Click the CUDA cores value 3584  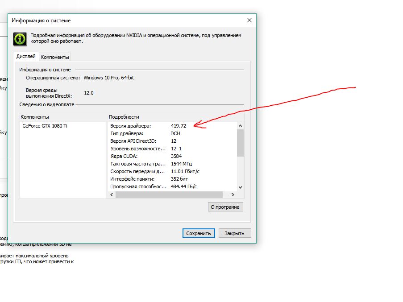176,156
